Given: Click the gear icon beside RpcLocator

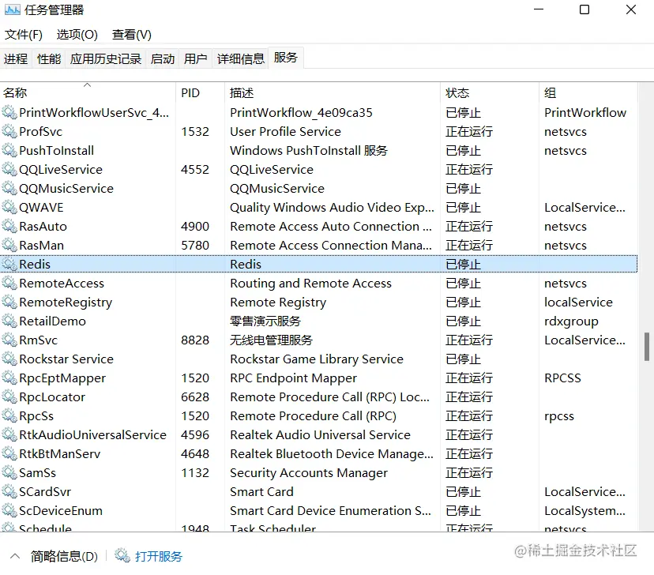Looking at the screenshot, I should pos(9,397).
